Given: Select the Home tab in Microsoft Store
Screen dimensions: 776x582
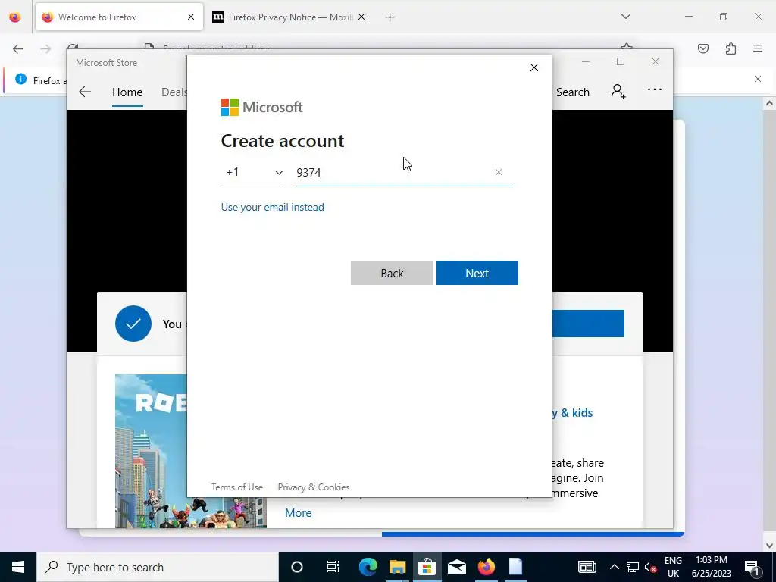Looking at the screenshot, I should (x=127, y=92).
